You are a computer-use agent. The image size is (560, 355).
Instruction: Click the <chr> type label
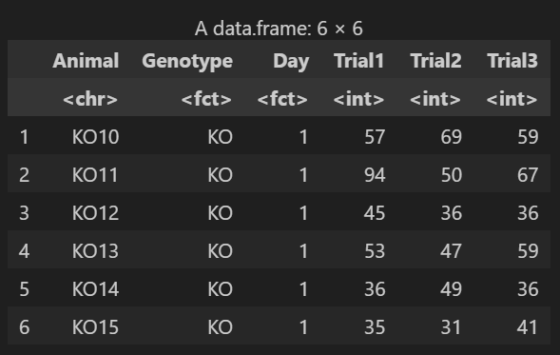(90, 99)
